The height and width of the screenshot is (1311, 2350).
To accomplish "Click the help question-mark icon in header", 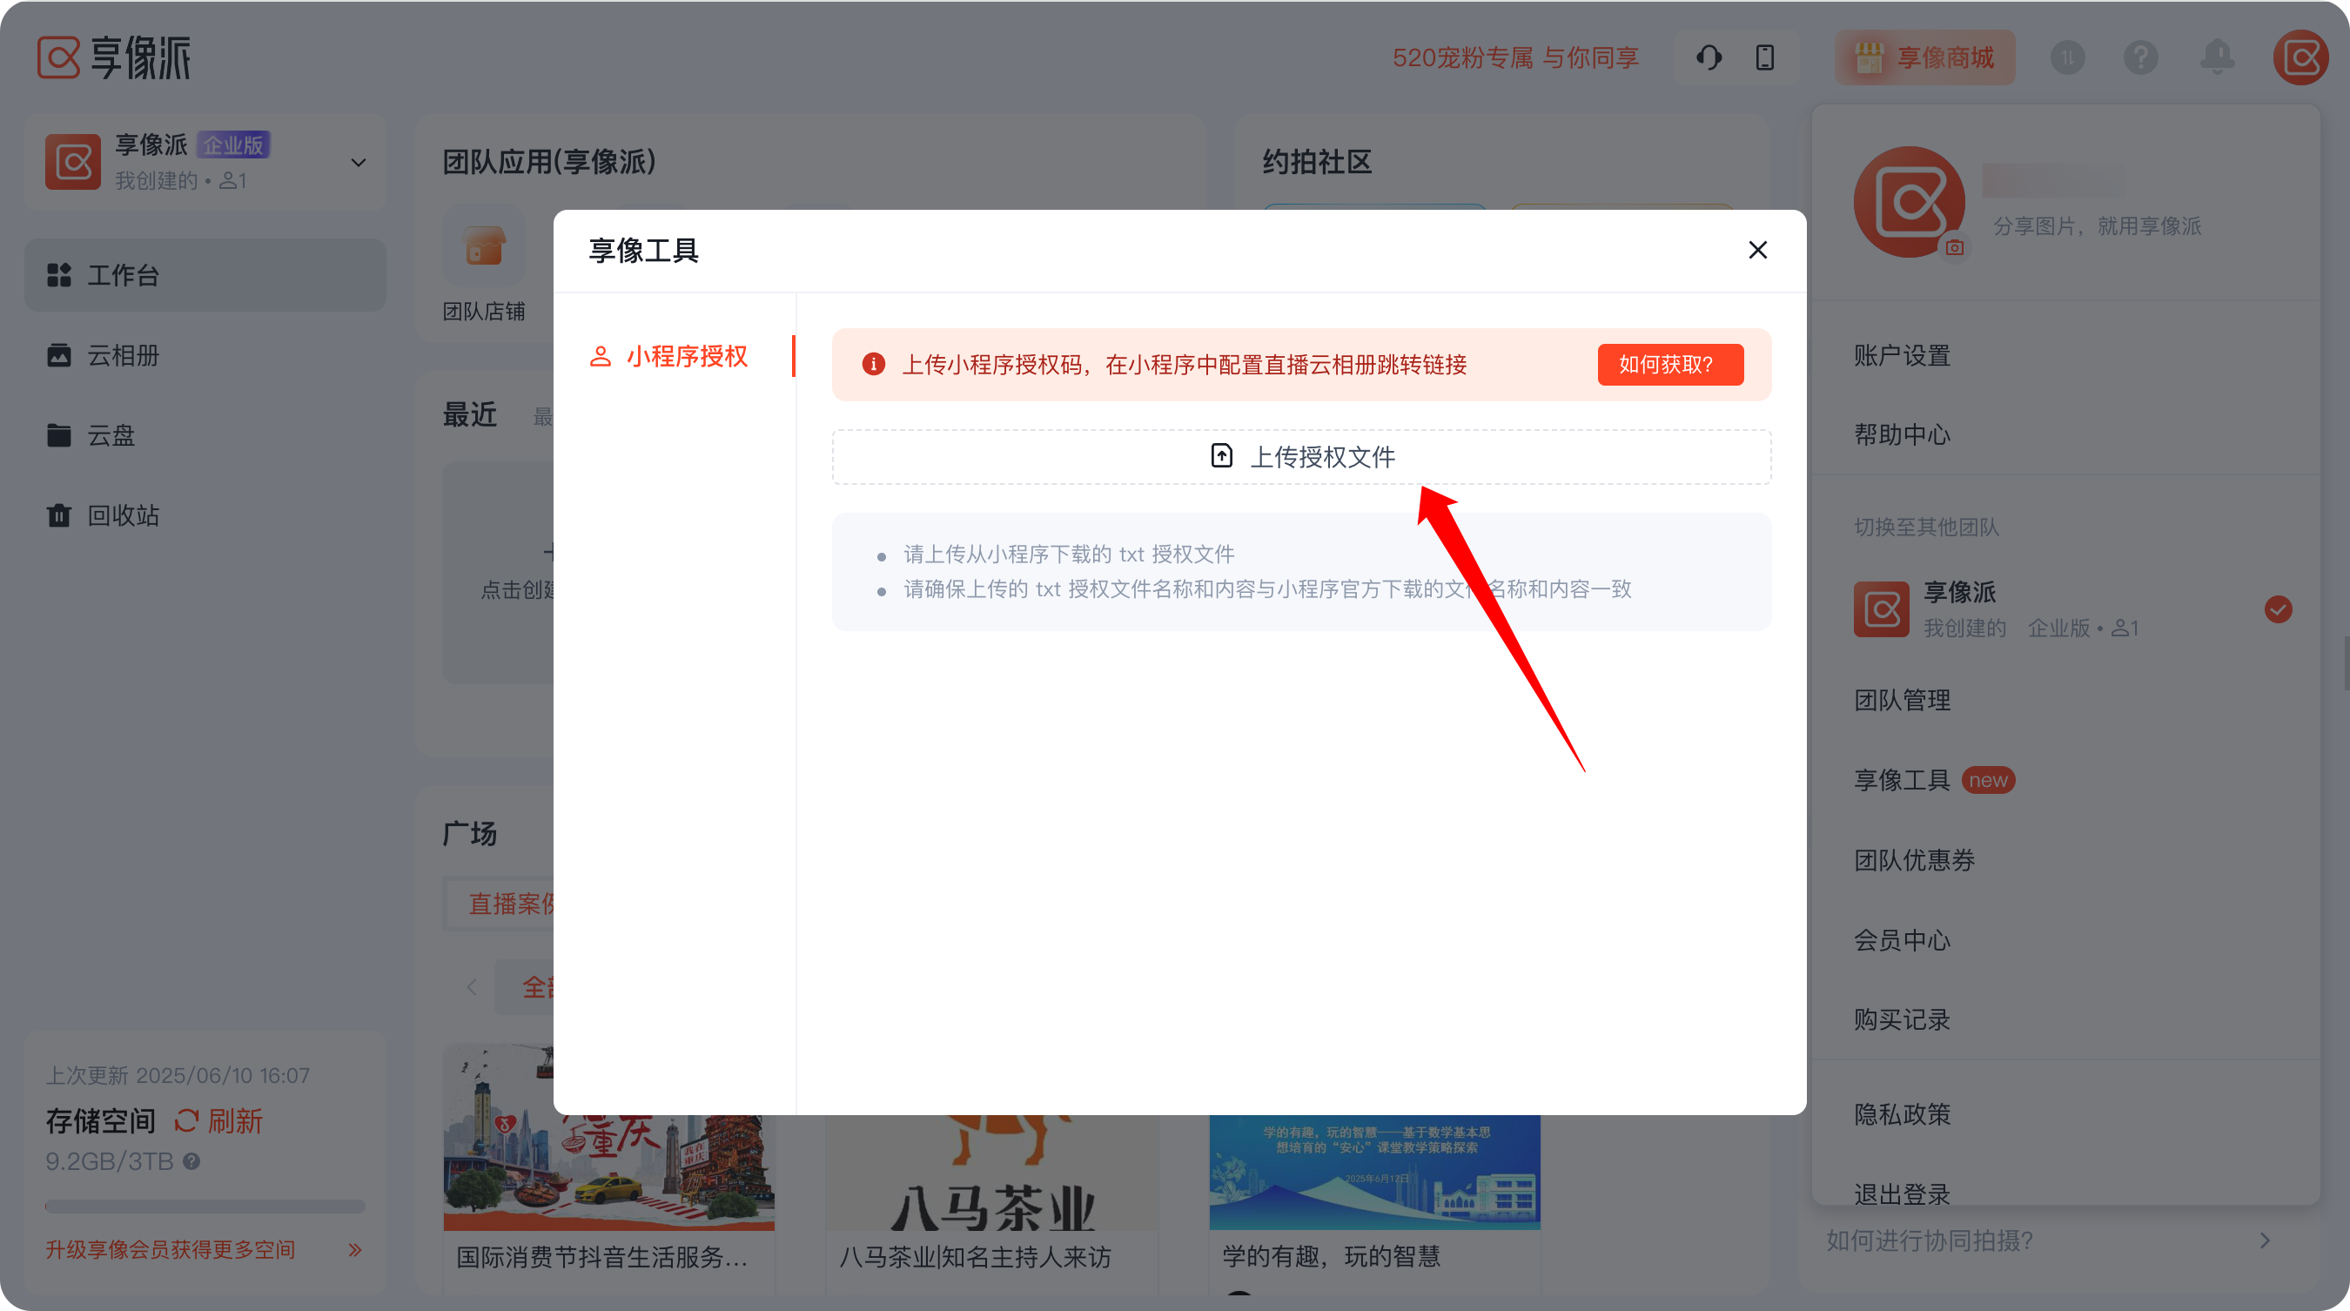I will [2140, 57].
